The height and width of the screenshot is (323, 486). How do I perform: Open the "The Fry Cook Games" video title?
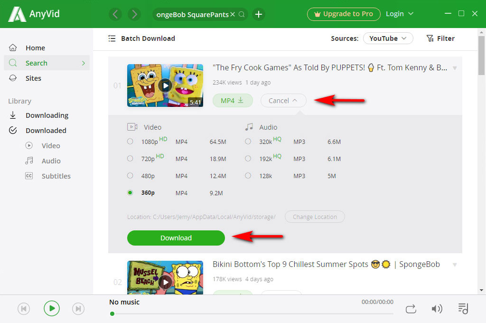pyautogui.click(x=330, y=67)
